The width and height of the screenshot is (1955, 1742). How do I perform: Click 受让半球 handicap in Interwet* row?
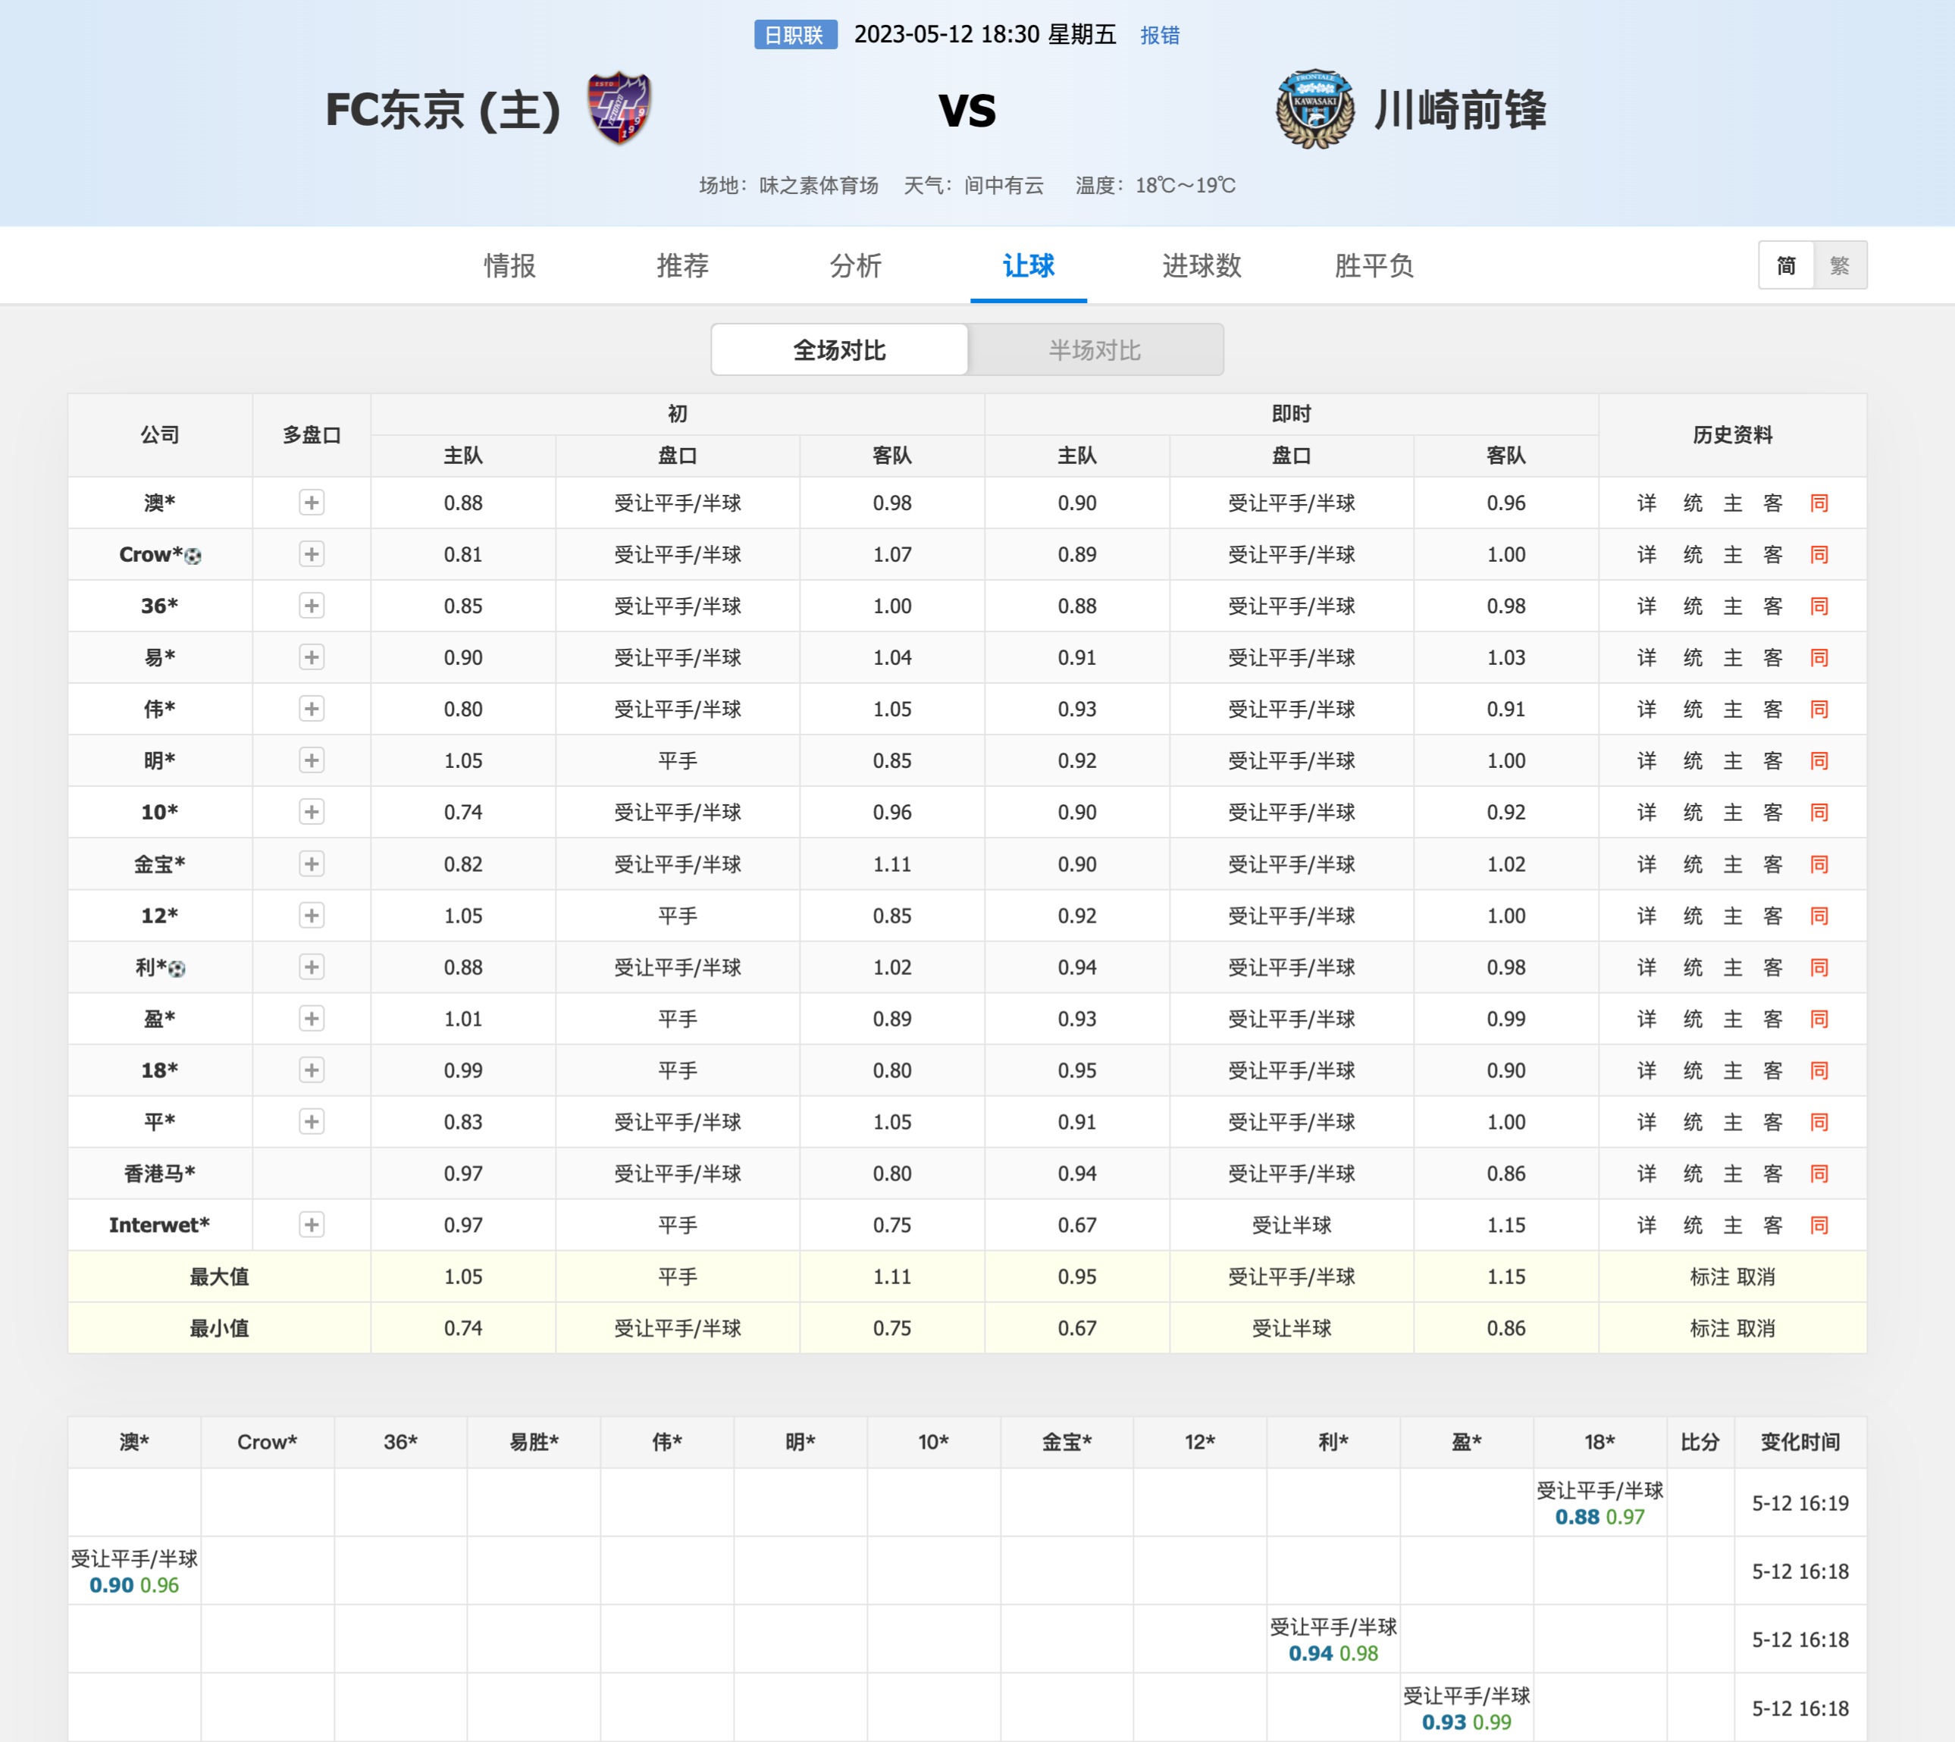point(1291,1225)
